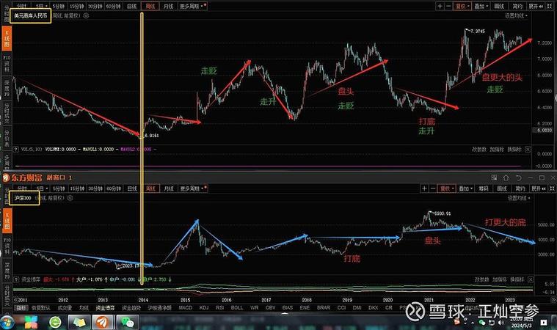557x330 pixels.
Task: Open the 叠加 dropdown in the top toolbar
Action: coord(481,4)
